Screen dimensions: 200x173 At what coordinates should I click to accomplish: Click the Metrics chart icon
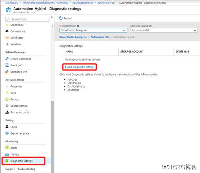coord(7,154)
